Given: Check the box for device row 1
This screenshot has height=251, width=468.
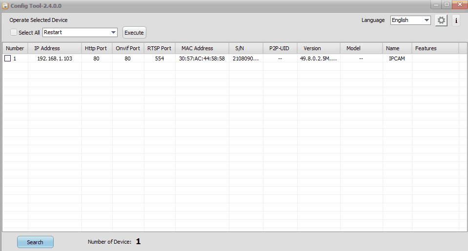Looking at the screenshot, I should (8, 58).
